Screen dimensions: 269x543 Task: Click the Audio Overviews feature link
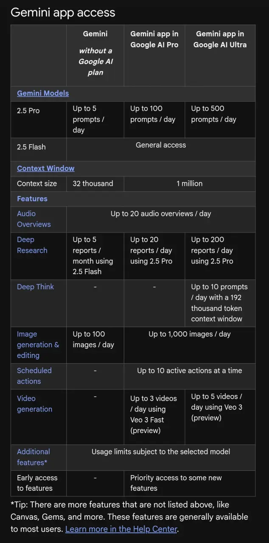[x=34, y=219]
